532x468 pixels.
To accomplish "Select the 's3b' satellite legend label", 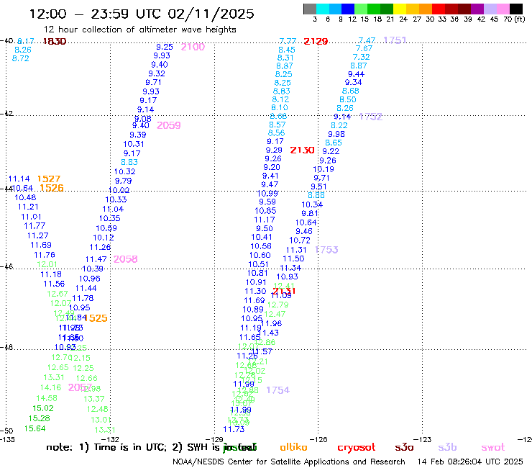I will [447, 447].
